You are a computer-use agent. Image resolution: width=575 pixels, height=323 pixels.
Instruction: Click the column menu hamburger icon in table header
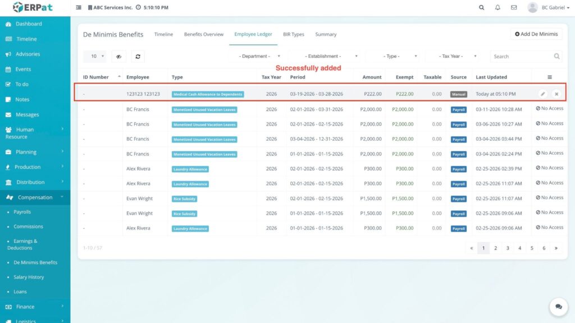click(549, 77)
